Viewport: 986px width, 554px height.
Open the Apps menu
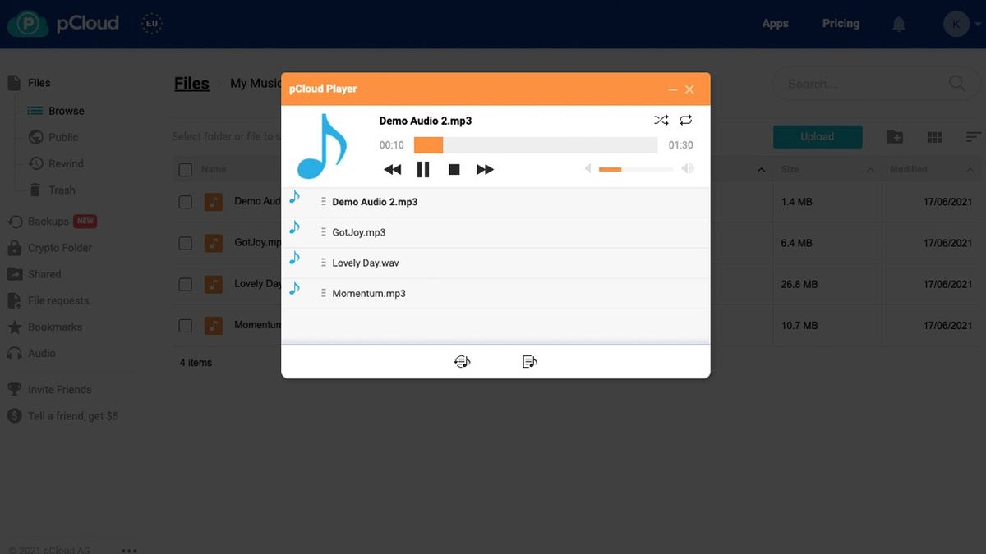tap(775, 23)
